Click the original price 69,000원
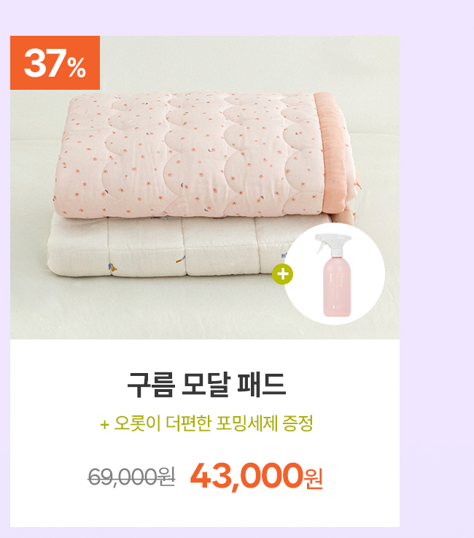The height and width of the screenshot is (538, 474). coord(131,477)
